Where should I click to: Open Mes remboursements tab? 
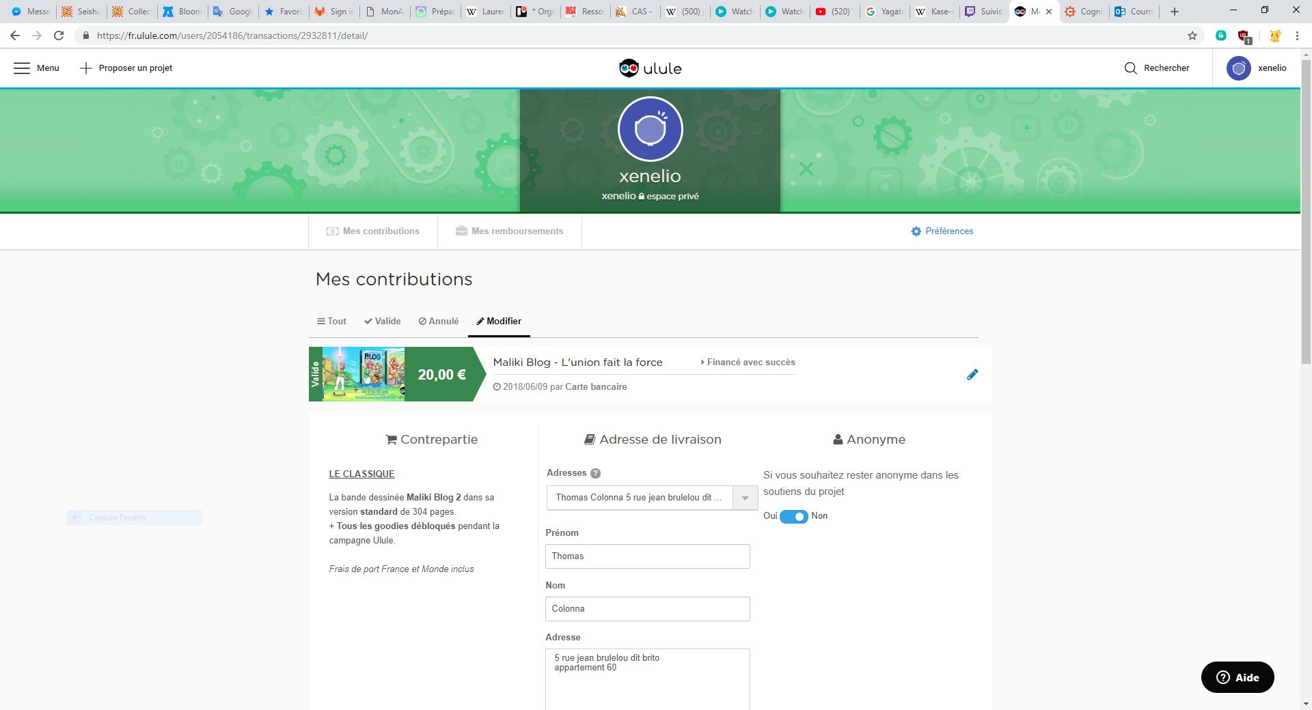pyautogui.click(x=510, y=231)
